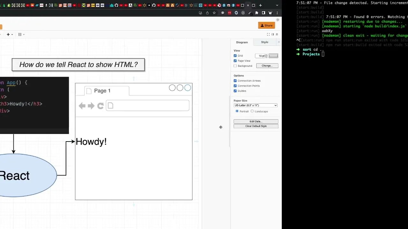Viewport: 408px width, 229px height.
Task: Open the Paper Size US-Letter dropdown
Action: 256,105
